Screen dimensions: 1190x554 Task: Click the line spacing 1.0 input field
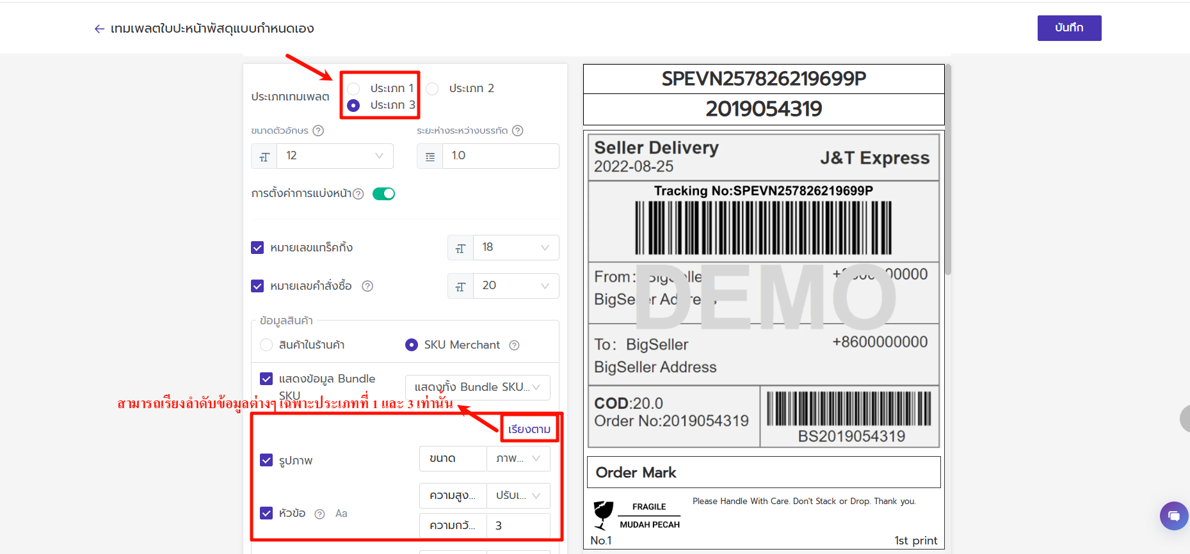pyautogui.click(x=500, y=156)
